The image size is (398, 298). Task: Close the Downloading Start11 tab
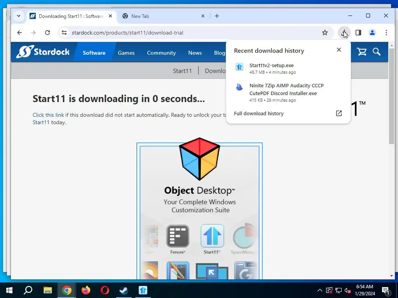(x=110, y=16)
